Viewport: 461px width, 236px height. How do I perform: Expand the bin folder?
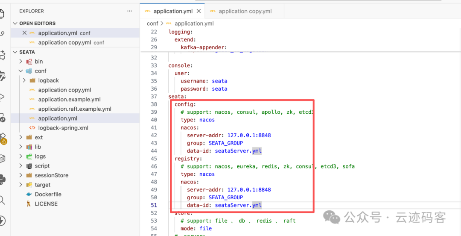pos(20,62)
